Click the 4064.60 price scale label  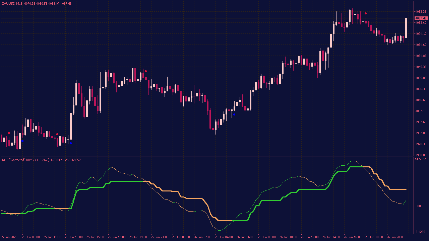point(421,45)
